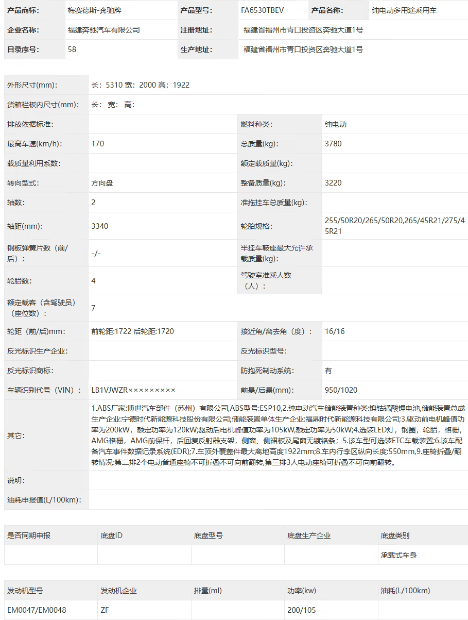Viewport: 468px width, 620px height.
Task: Click the 货箱栏板内尺寸(mm) label
Action: pyautogui.click(x=43, y=105)
